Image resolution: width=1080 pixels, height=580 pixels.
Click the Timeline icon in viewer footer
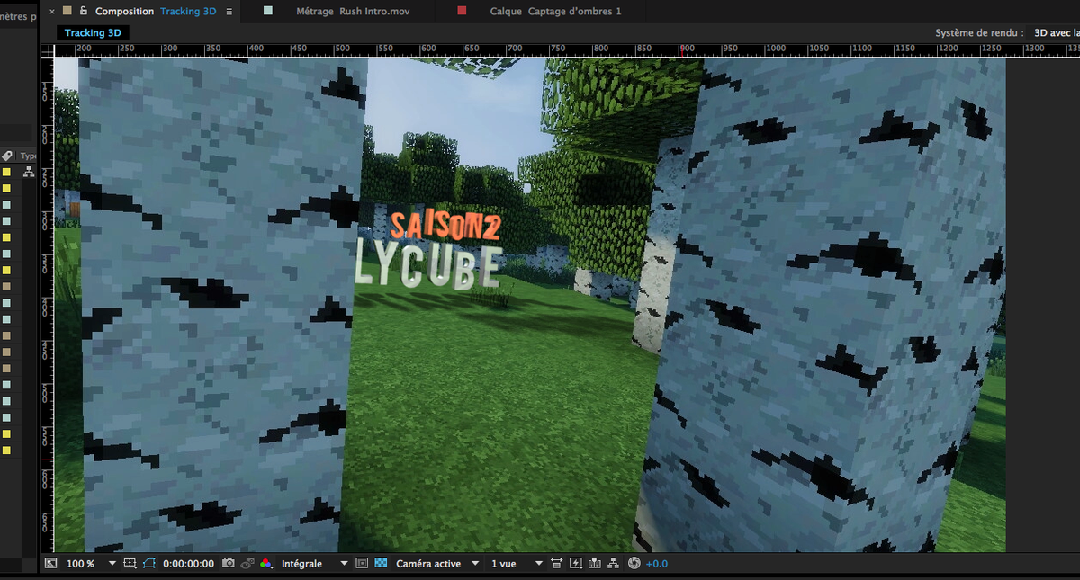[x=594, y=563]
